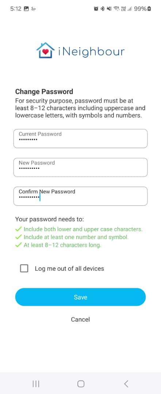This screenshot has height=394, width=161.
Task: Tap the alarm icon in status bar
Action: [96, 9]
